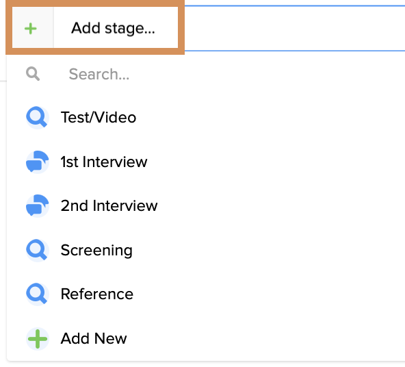Click the Test/Video magnifier icon
The image size is (405, 367).
tap(37, 118)
